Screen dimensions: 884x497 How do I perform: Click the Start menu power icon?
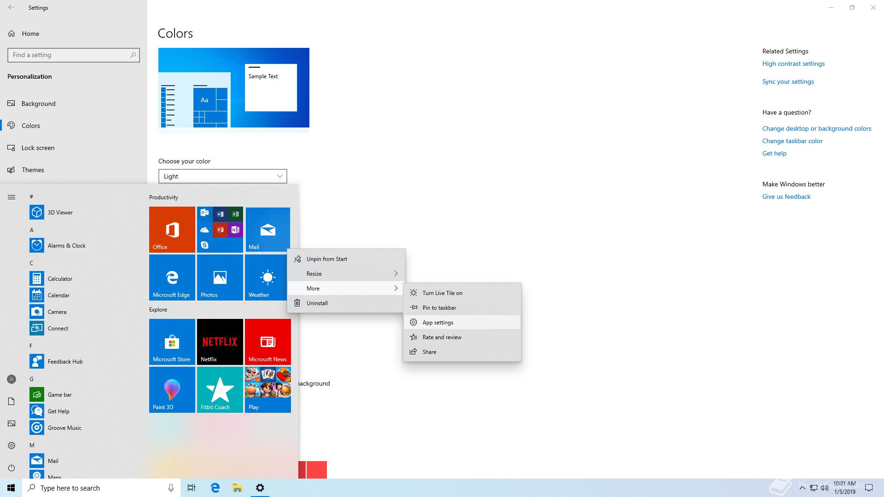point(12,468)
